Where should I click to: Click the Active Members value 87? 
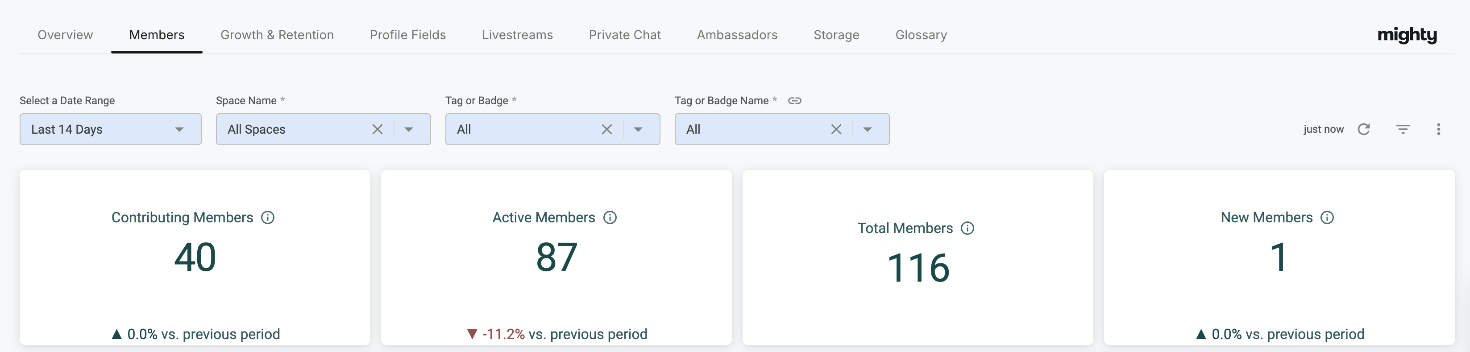(556, 257)
